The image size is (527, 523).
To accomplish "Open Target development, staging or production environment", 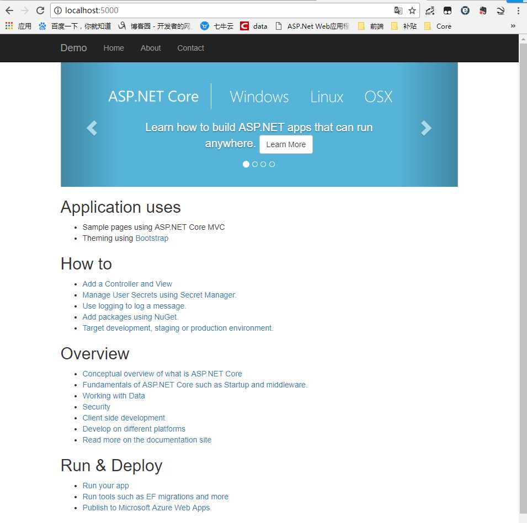I will 178,328.
